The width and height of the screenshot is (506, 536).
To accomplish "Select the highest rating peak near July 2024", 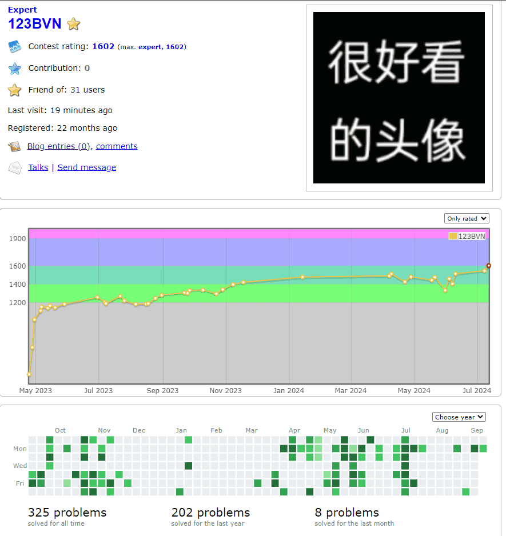I will point(488,265).
